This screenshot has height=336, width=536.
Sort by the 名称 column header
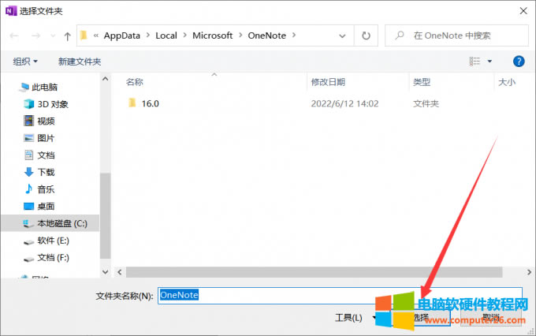(x=135, y=81)
